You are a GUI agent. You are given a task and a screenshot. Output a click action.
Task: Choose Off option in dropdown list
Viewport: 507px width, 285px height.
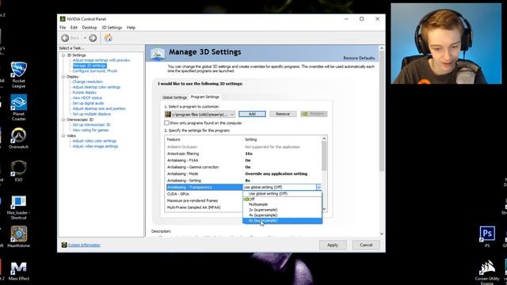[283, 199]
